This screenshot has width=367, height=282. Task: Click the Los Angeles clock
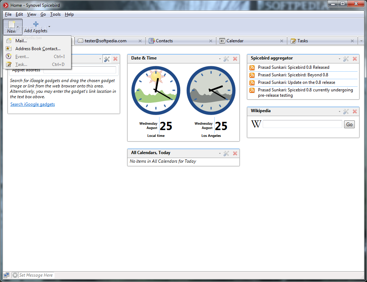click(x=211, y=90)
